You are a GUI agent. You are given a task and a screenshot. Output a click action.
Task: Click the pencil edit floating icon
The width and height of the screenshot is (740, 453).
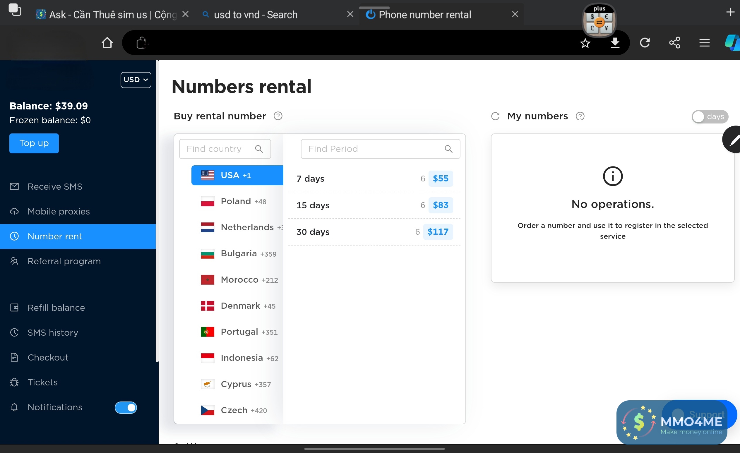(733, 139)
